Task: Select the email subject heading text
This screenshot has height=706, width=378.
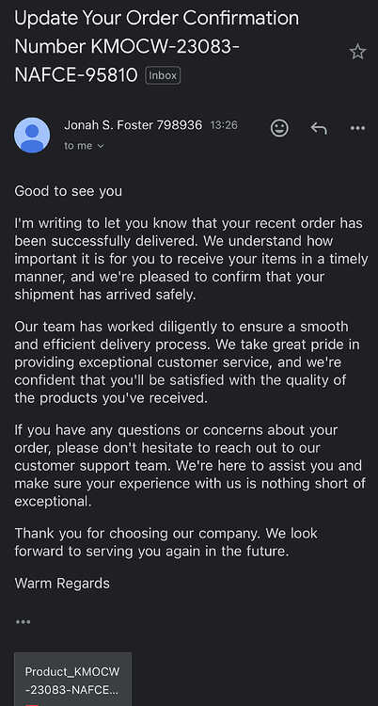Action: [x=157, y=46]
